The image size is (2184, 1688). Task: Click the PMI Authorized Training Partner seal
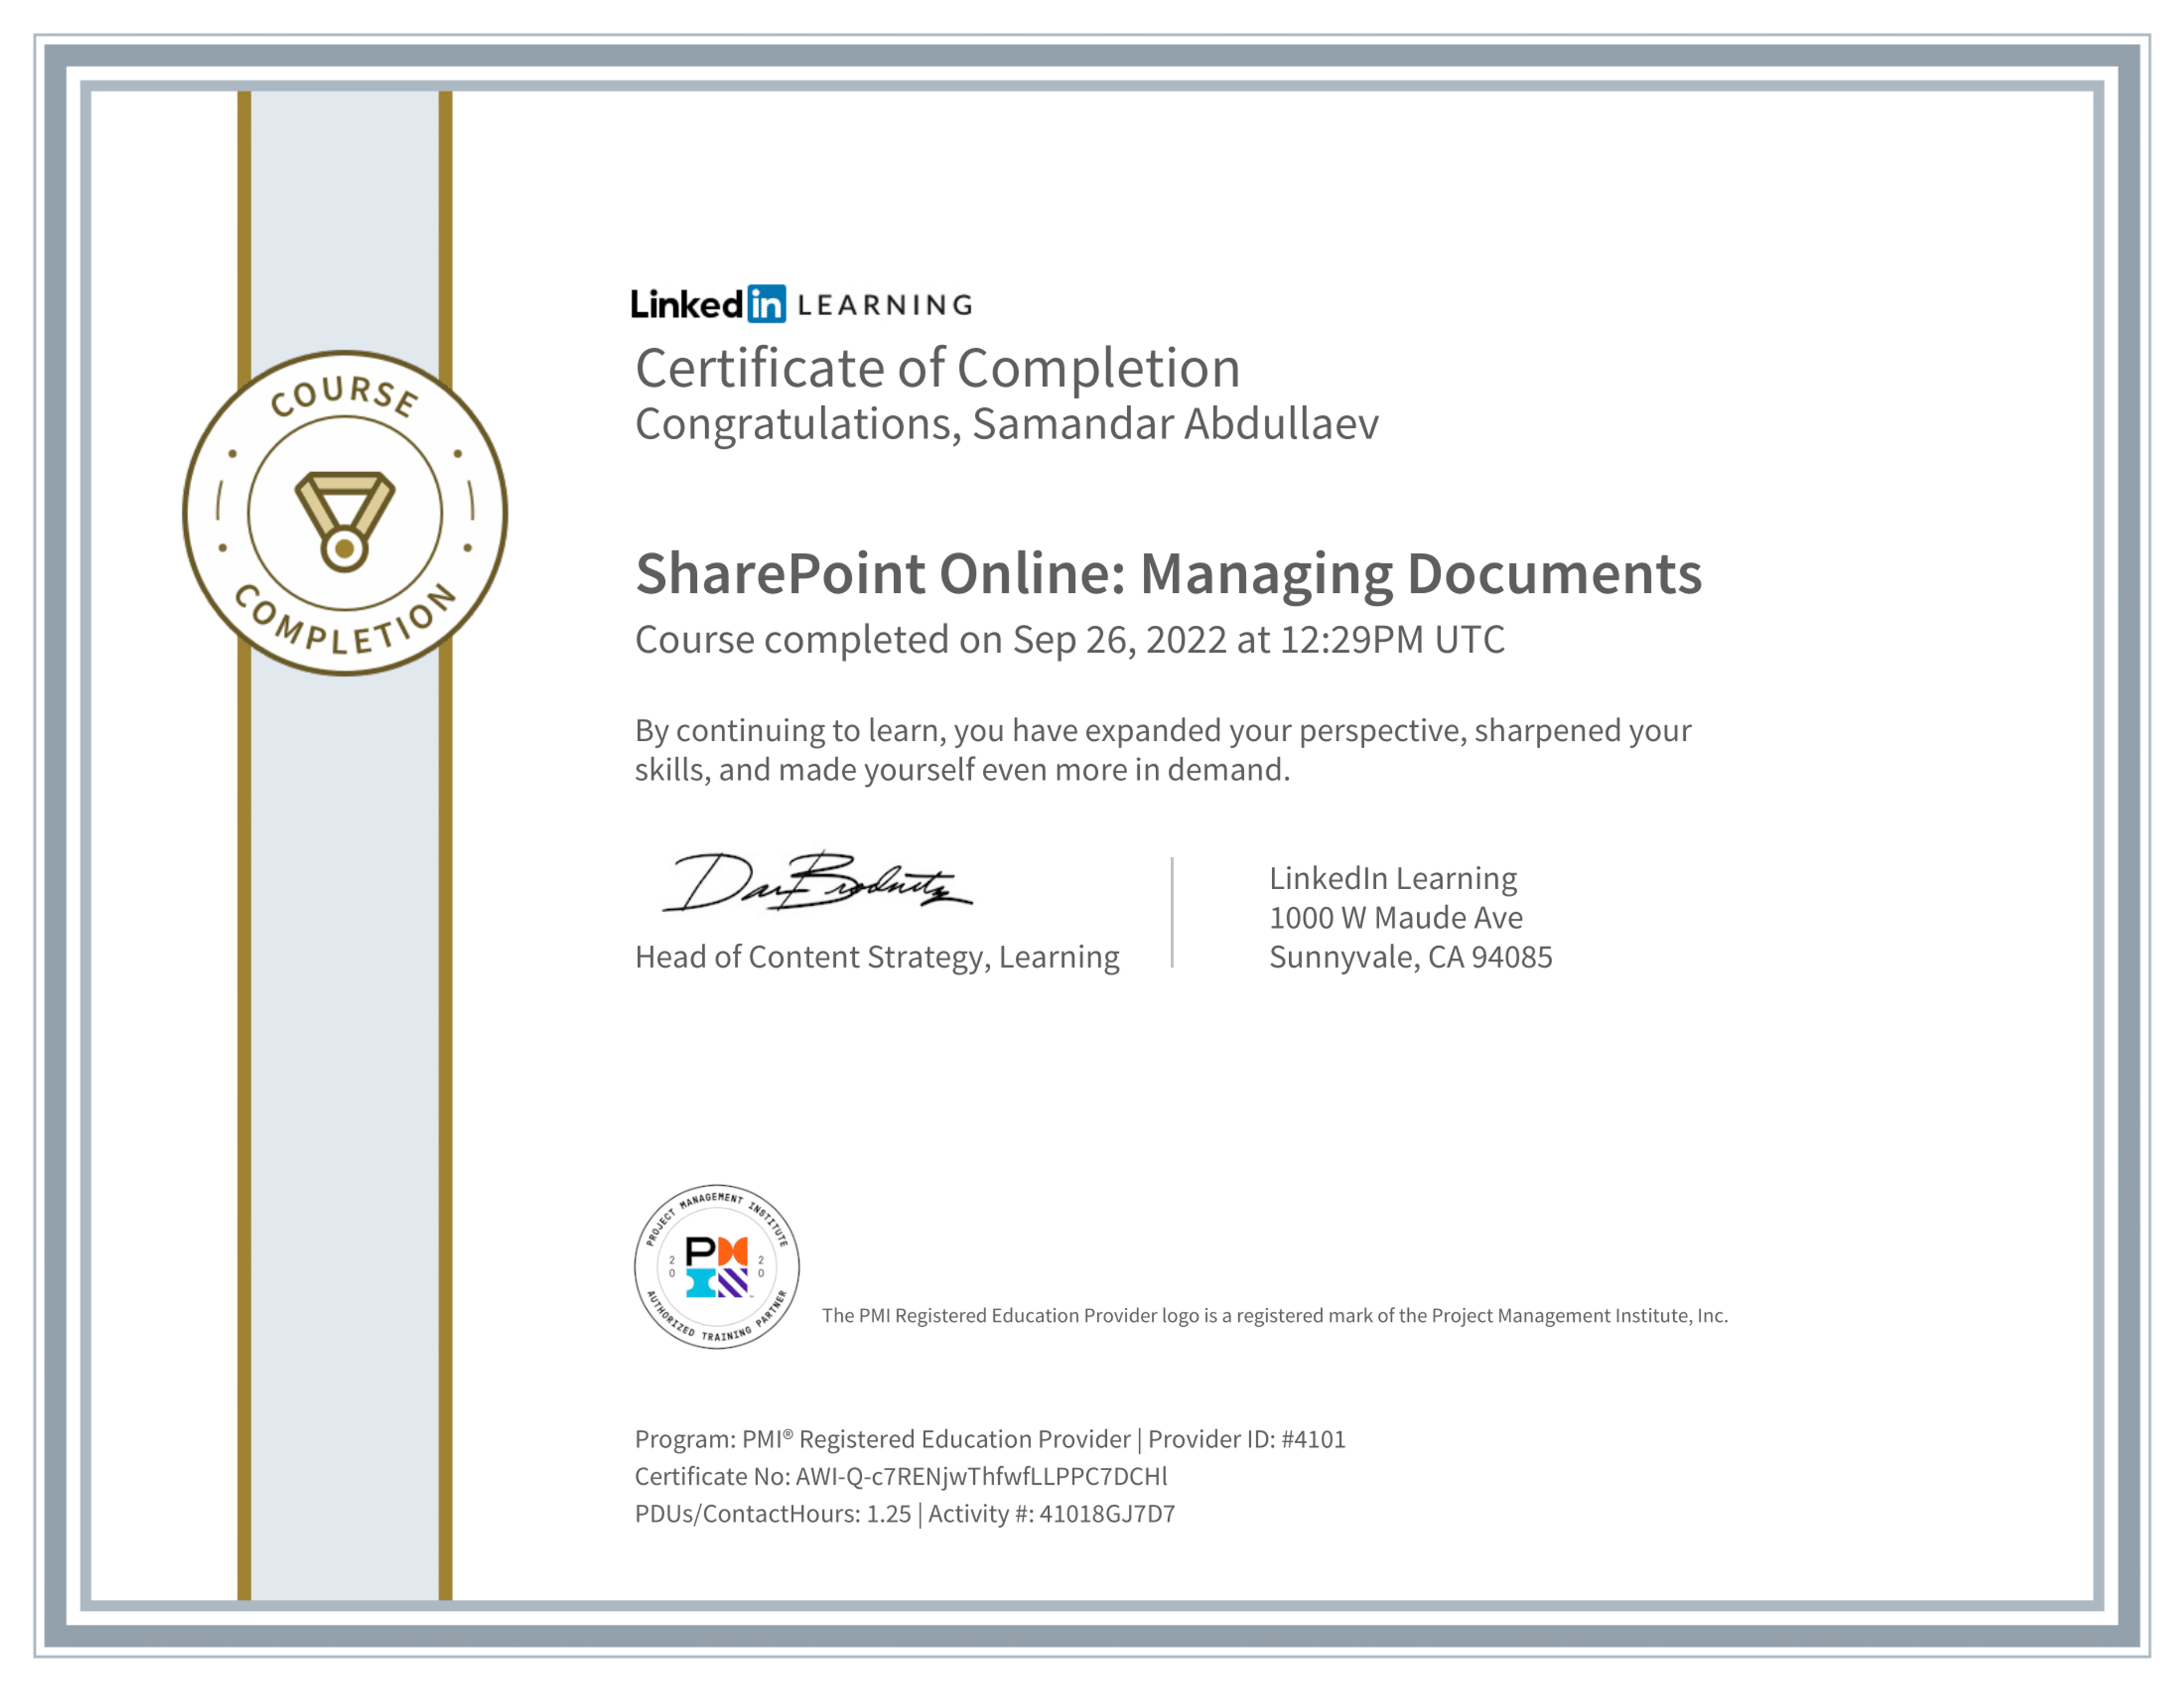pyautogui.click(x=717, y=1267)
